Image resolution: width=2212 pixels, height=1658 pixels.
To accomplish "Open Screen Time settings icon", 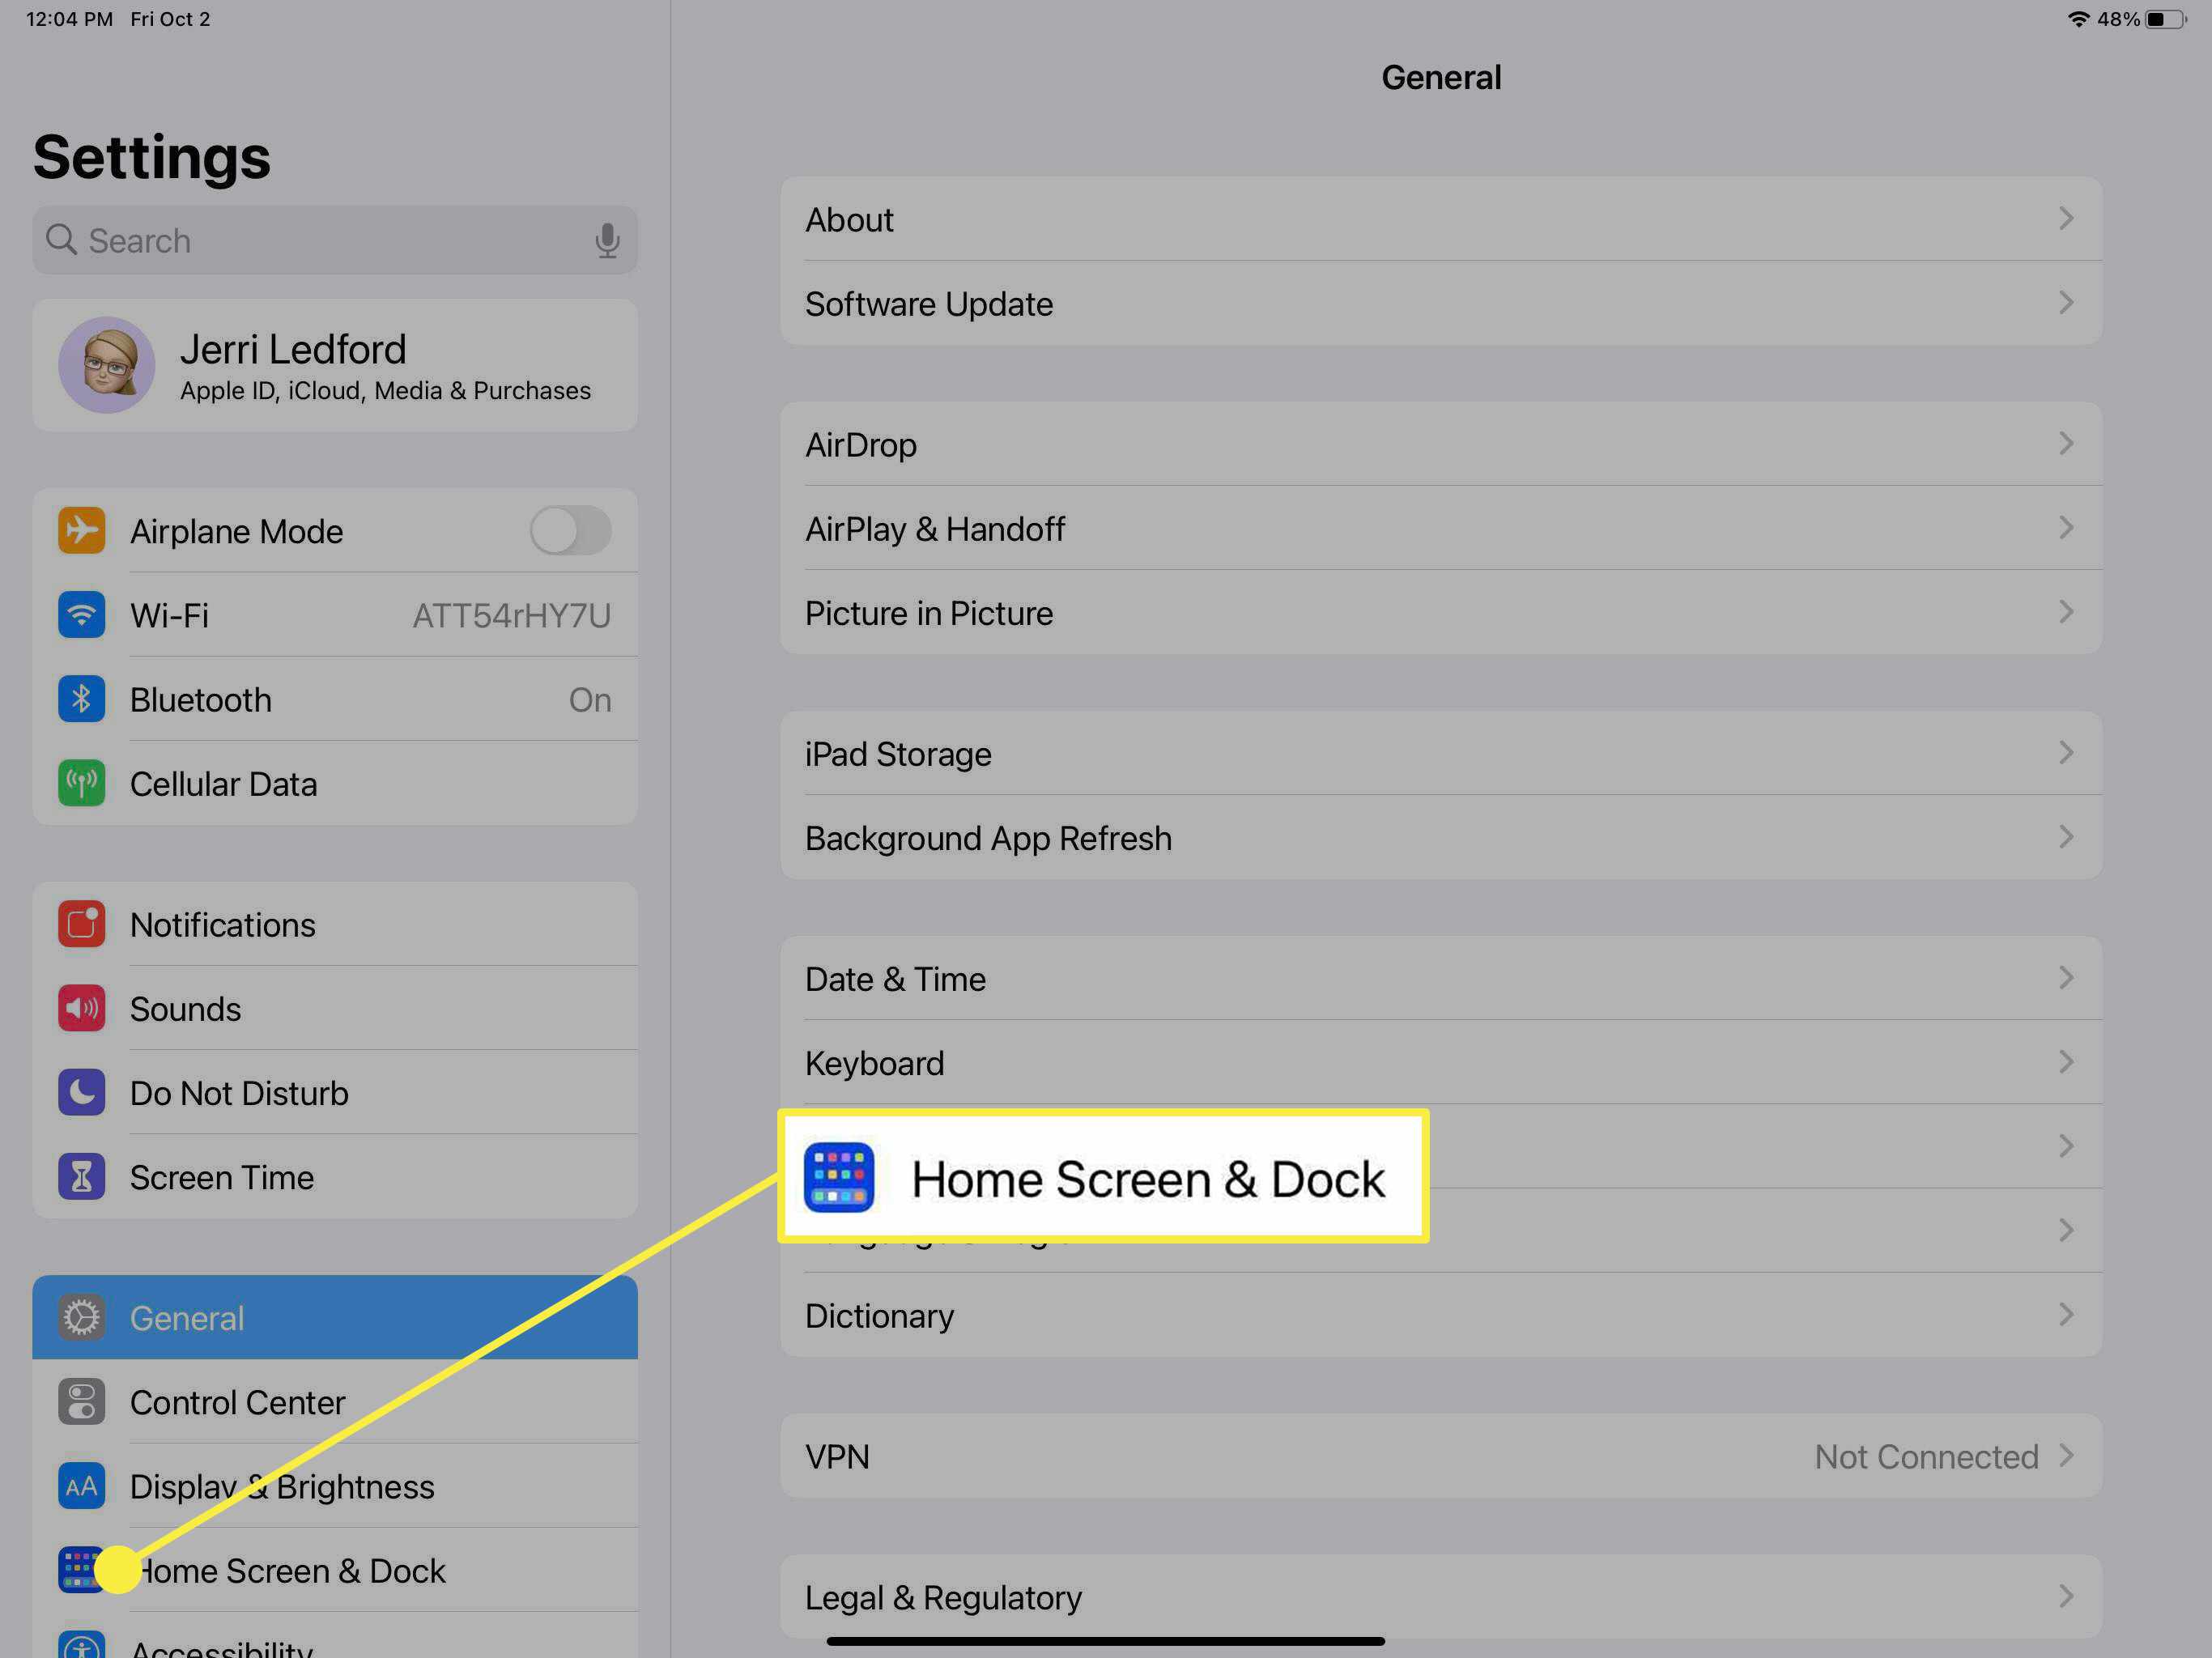I will 82,1177.
